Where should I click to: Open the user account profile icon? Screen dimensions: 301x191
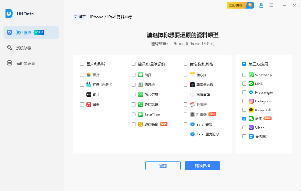(261, 5)
